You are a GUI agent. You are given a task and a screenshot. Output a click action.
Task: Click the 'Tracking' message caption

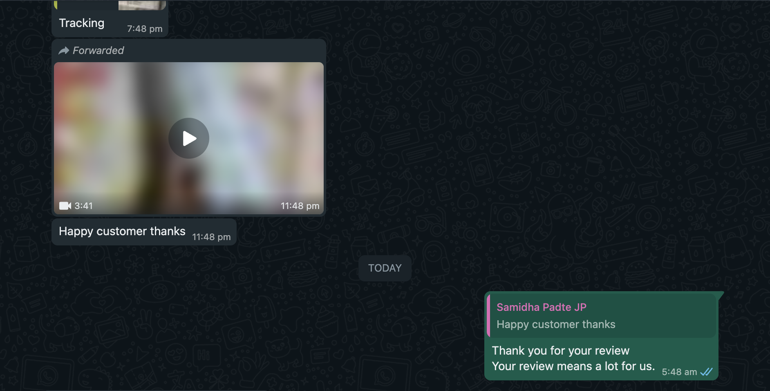tap(82, 23)
